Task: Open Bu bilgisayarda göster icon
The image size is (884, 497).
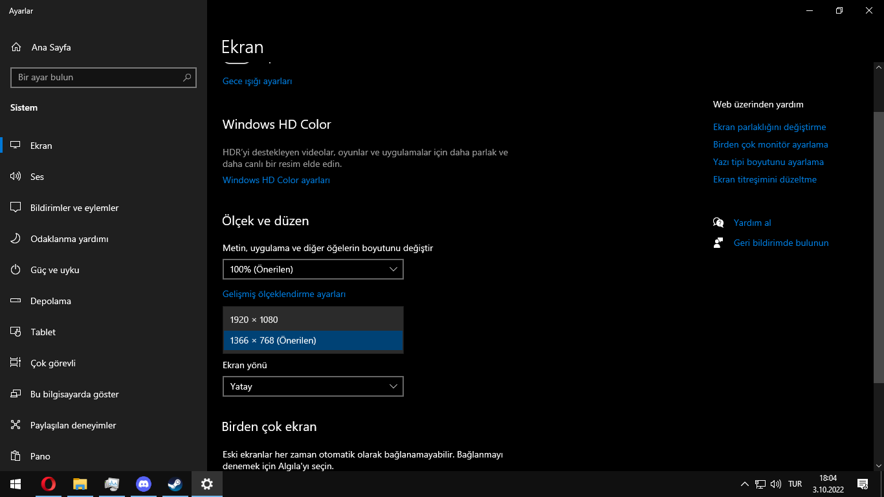Action: click(16, 394)
